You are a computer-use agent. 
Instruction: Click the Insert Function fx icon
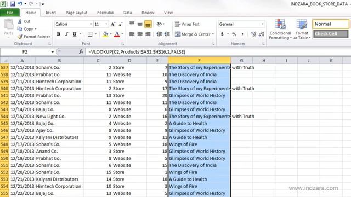pos(81,52)
